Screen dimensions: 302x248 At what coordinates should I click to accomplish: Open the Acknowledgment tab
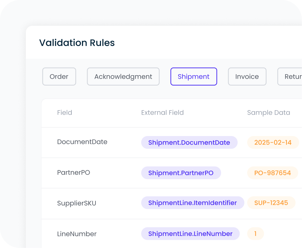(x=123, y=77)
